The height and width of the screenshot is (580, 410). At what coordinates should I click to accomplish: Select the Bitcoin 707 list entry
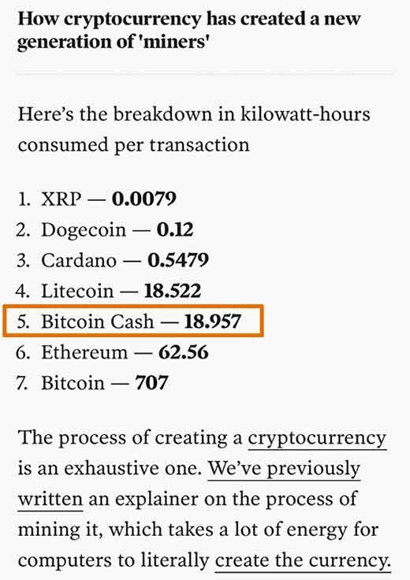(x=92, y=383)
